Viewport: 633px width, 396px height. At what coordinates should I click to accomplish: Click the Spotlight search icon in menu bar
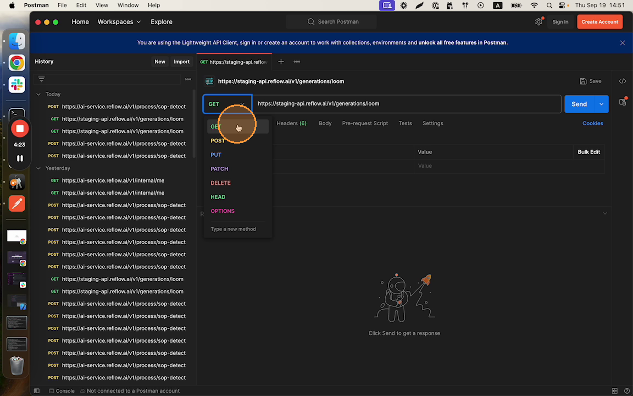point(549,5)
